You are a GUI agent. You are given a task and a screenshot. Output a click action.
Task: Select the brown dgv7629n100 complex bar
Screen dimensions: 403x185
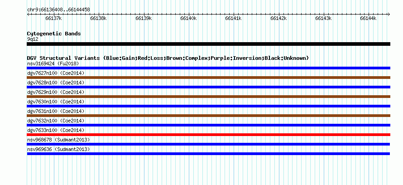pos(208,97)
